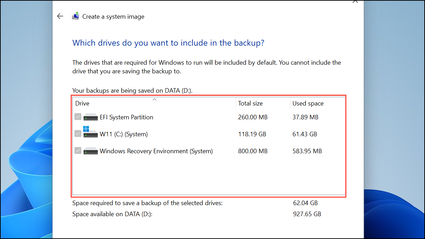The height and width of the screenshot is (239, 425).
Task: Click the EFI System Partition drive icon
Action: pos(91,117)
